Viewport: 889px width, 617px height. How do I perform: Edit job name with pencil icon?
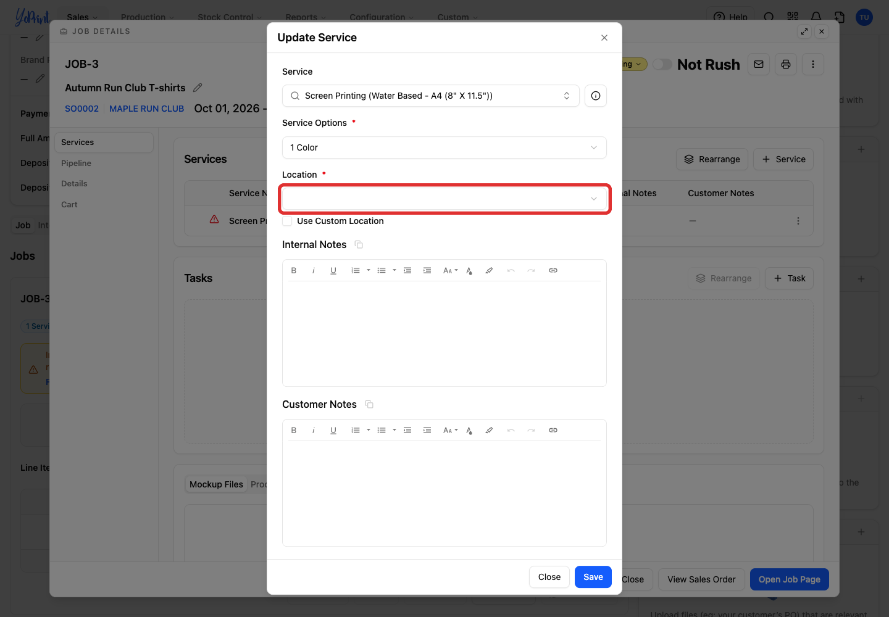pos(198,88)
